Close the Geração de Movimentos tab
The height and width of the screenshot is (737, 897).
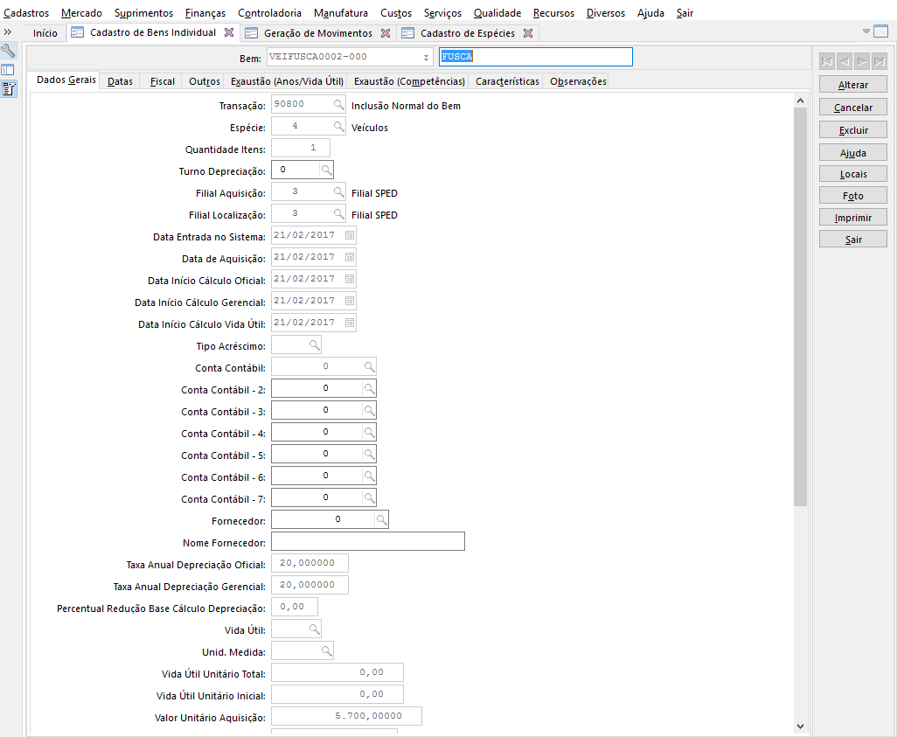tap(386, 33)
